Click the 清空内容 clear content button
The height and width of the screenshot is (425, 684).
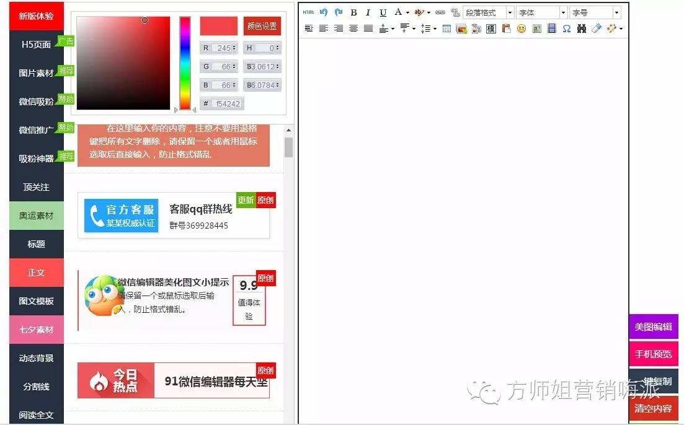[x=653, y=409]
